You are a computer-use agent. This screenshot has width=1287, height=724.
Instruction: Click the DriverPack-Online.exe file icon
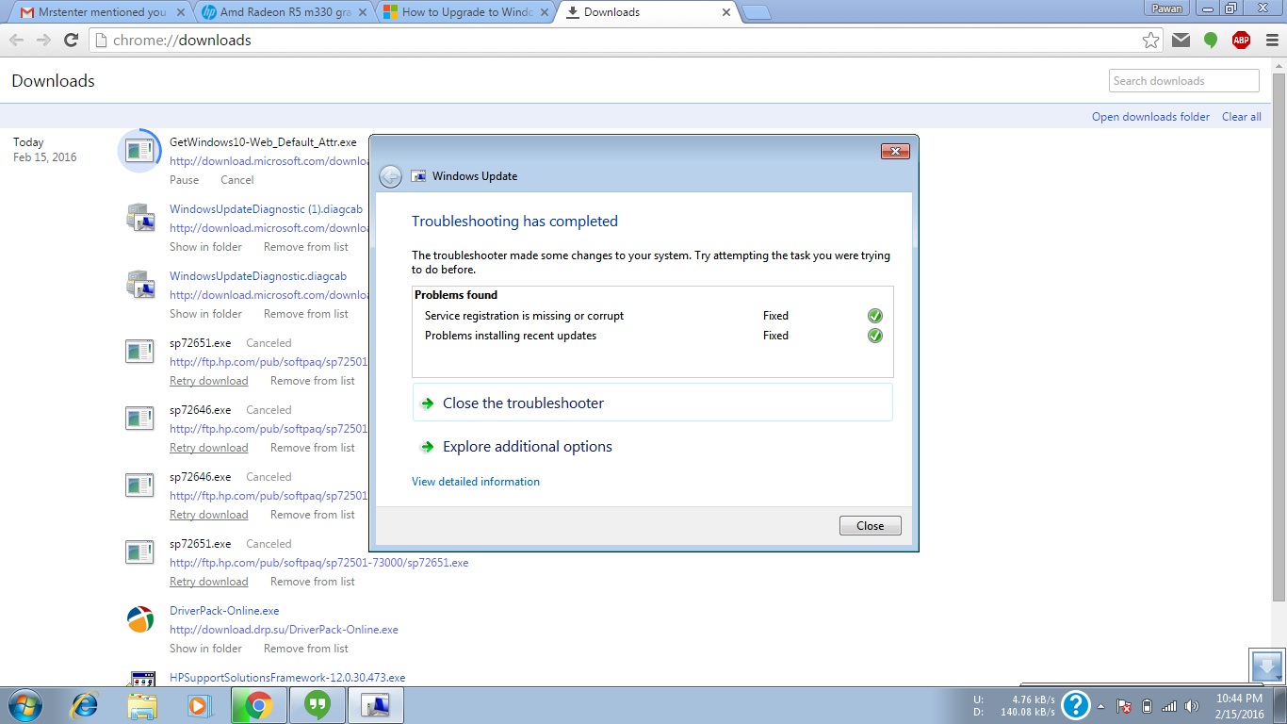coord(139,618)
